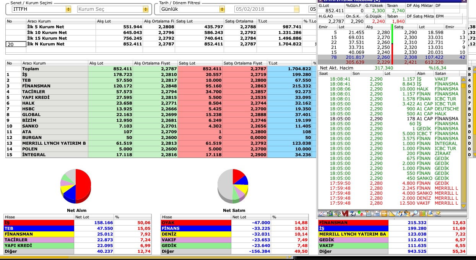Select the Net Alım pie chart
The width and height of the screenshot is (476, 260).
pyautogui.click(x=76, y=186)
